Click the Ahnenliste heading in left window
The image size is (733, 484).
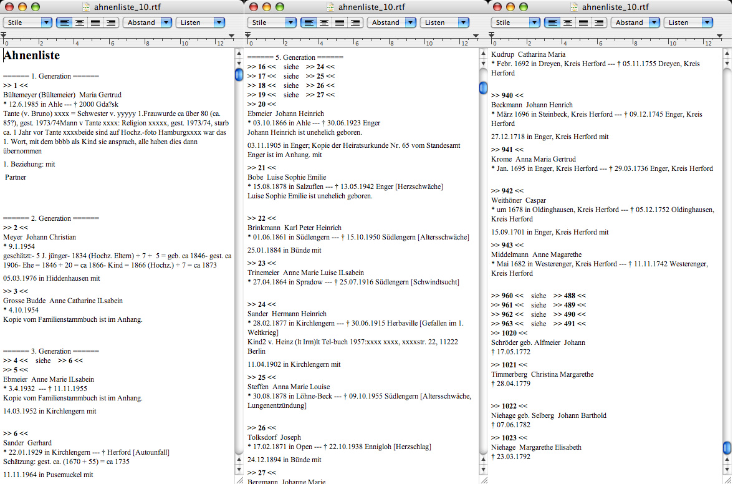pyautogui.click(x=32, y=56)
